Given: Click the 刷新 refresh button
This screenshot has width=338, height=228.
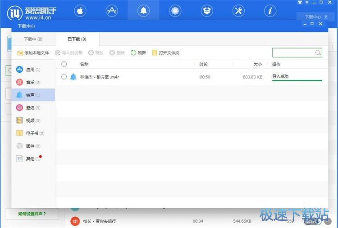Looking at the screenshot, I should click(x=138, y=53).
